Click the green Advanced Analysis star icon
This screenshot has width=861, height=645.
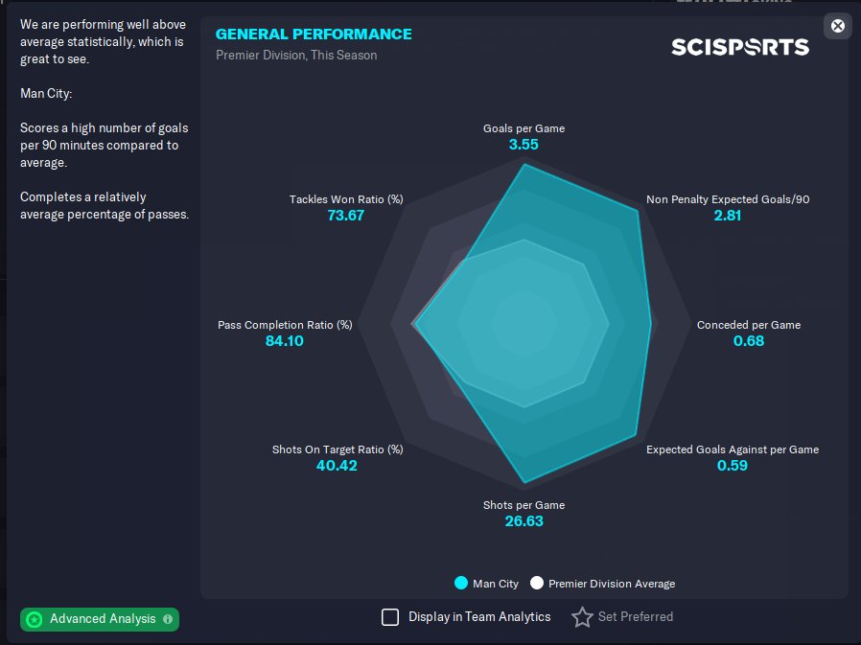tap(35, 619)
